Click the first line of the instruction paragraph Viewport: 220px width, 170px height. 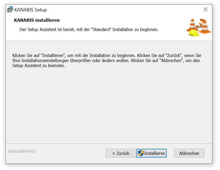(x=107, y=56)
